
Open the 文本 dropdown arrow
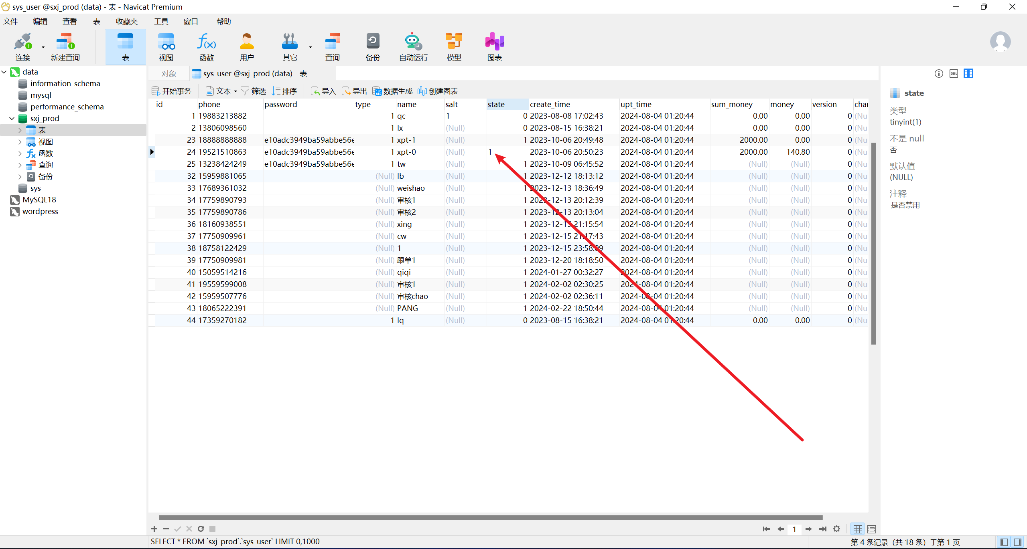tap(235, 91)
